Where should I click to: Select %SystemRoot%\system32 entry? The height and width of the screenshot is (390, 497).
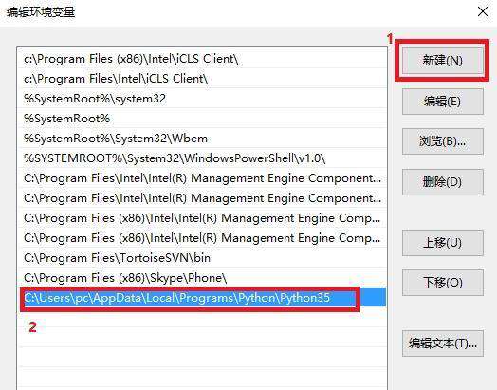pyautogui.click(x=203, y=99)
